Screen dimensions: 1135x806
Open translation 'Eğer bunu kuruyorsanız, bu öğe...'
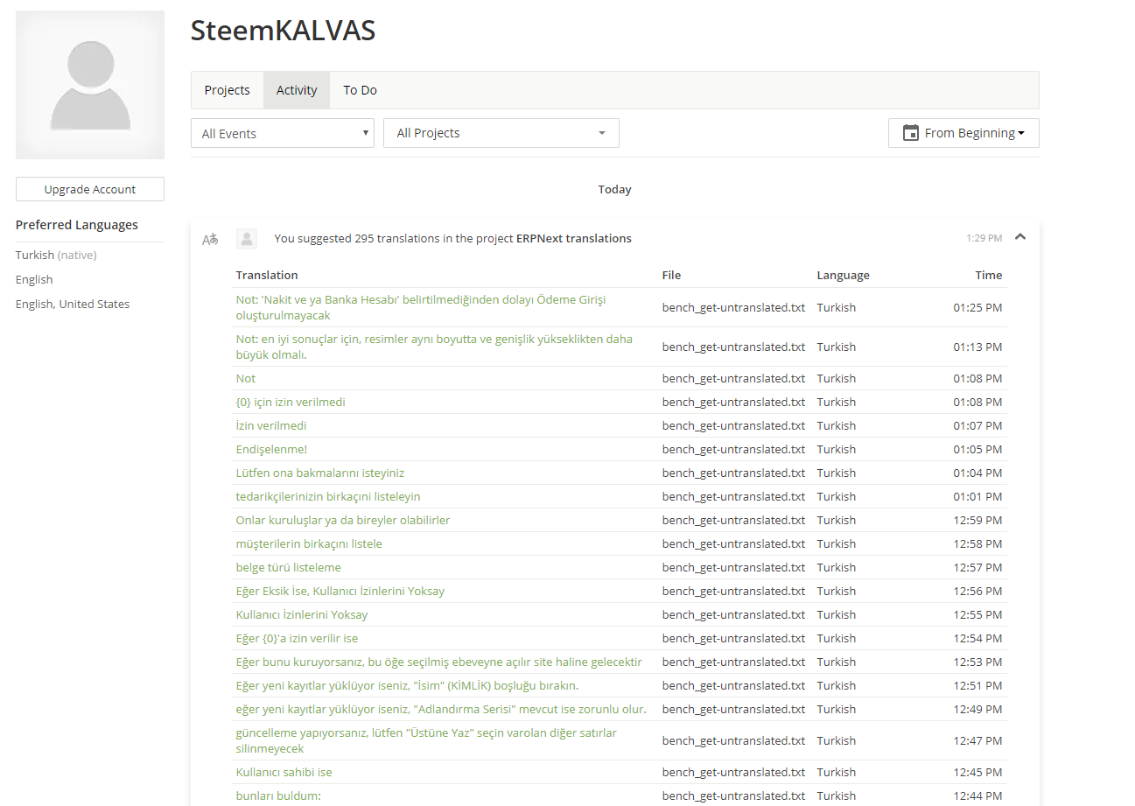(439, 662)
